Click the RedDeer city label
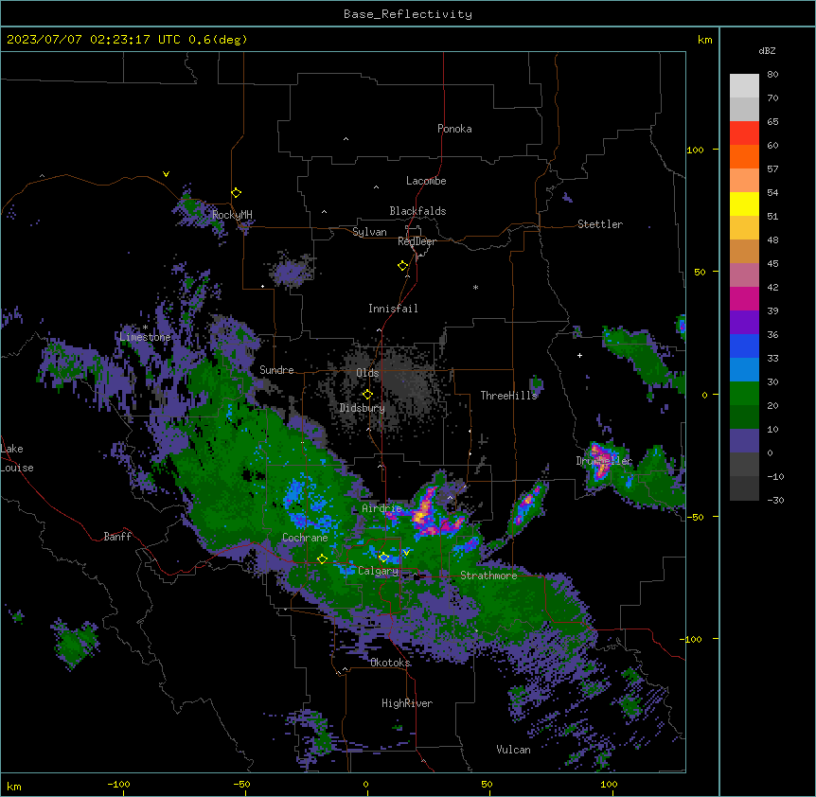 pyautogui.click(x=417, y=241)
